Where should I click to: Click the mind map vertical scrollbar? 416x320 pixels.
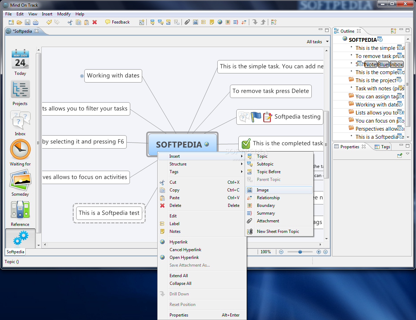(x=326, y=145)
